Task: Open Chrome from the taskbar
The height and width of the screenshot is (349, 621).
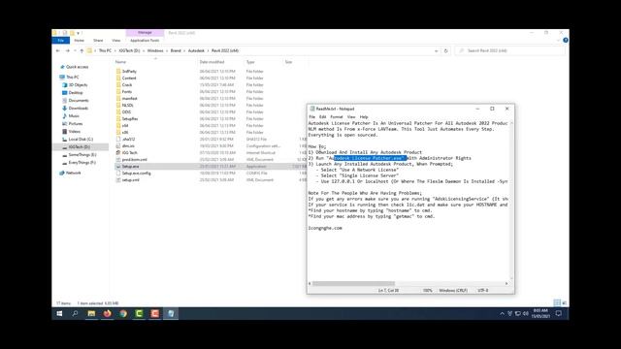Action: [x=123, y=314]
